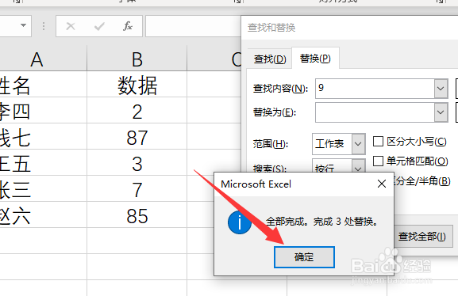Select the 替换 tab
The width and height of the screenshot is (458, 296).
pos(315,59)
